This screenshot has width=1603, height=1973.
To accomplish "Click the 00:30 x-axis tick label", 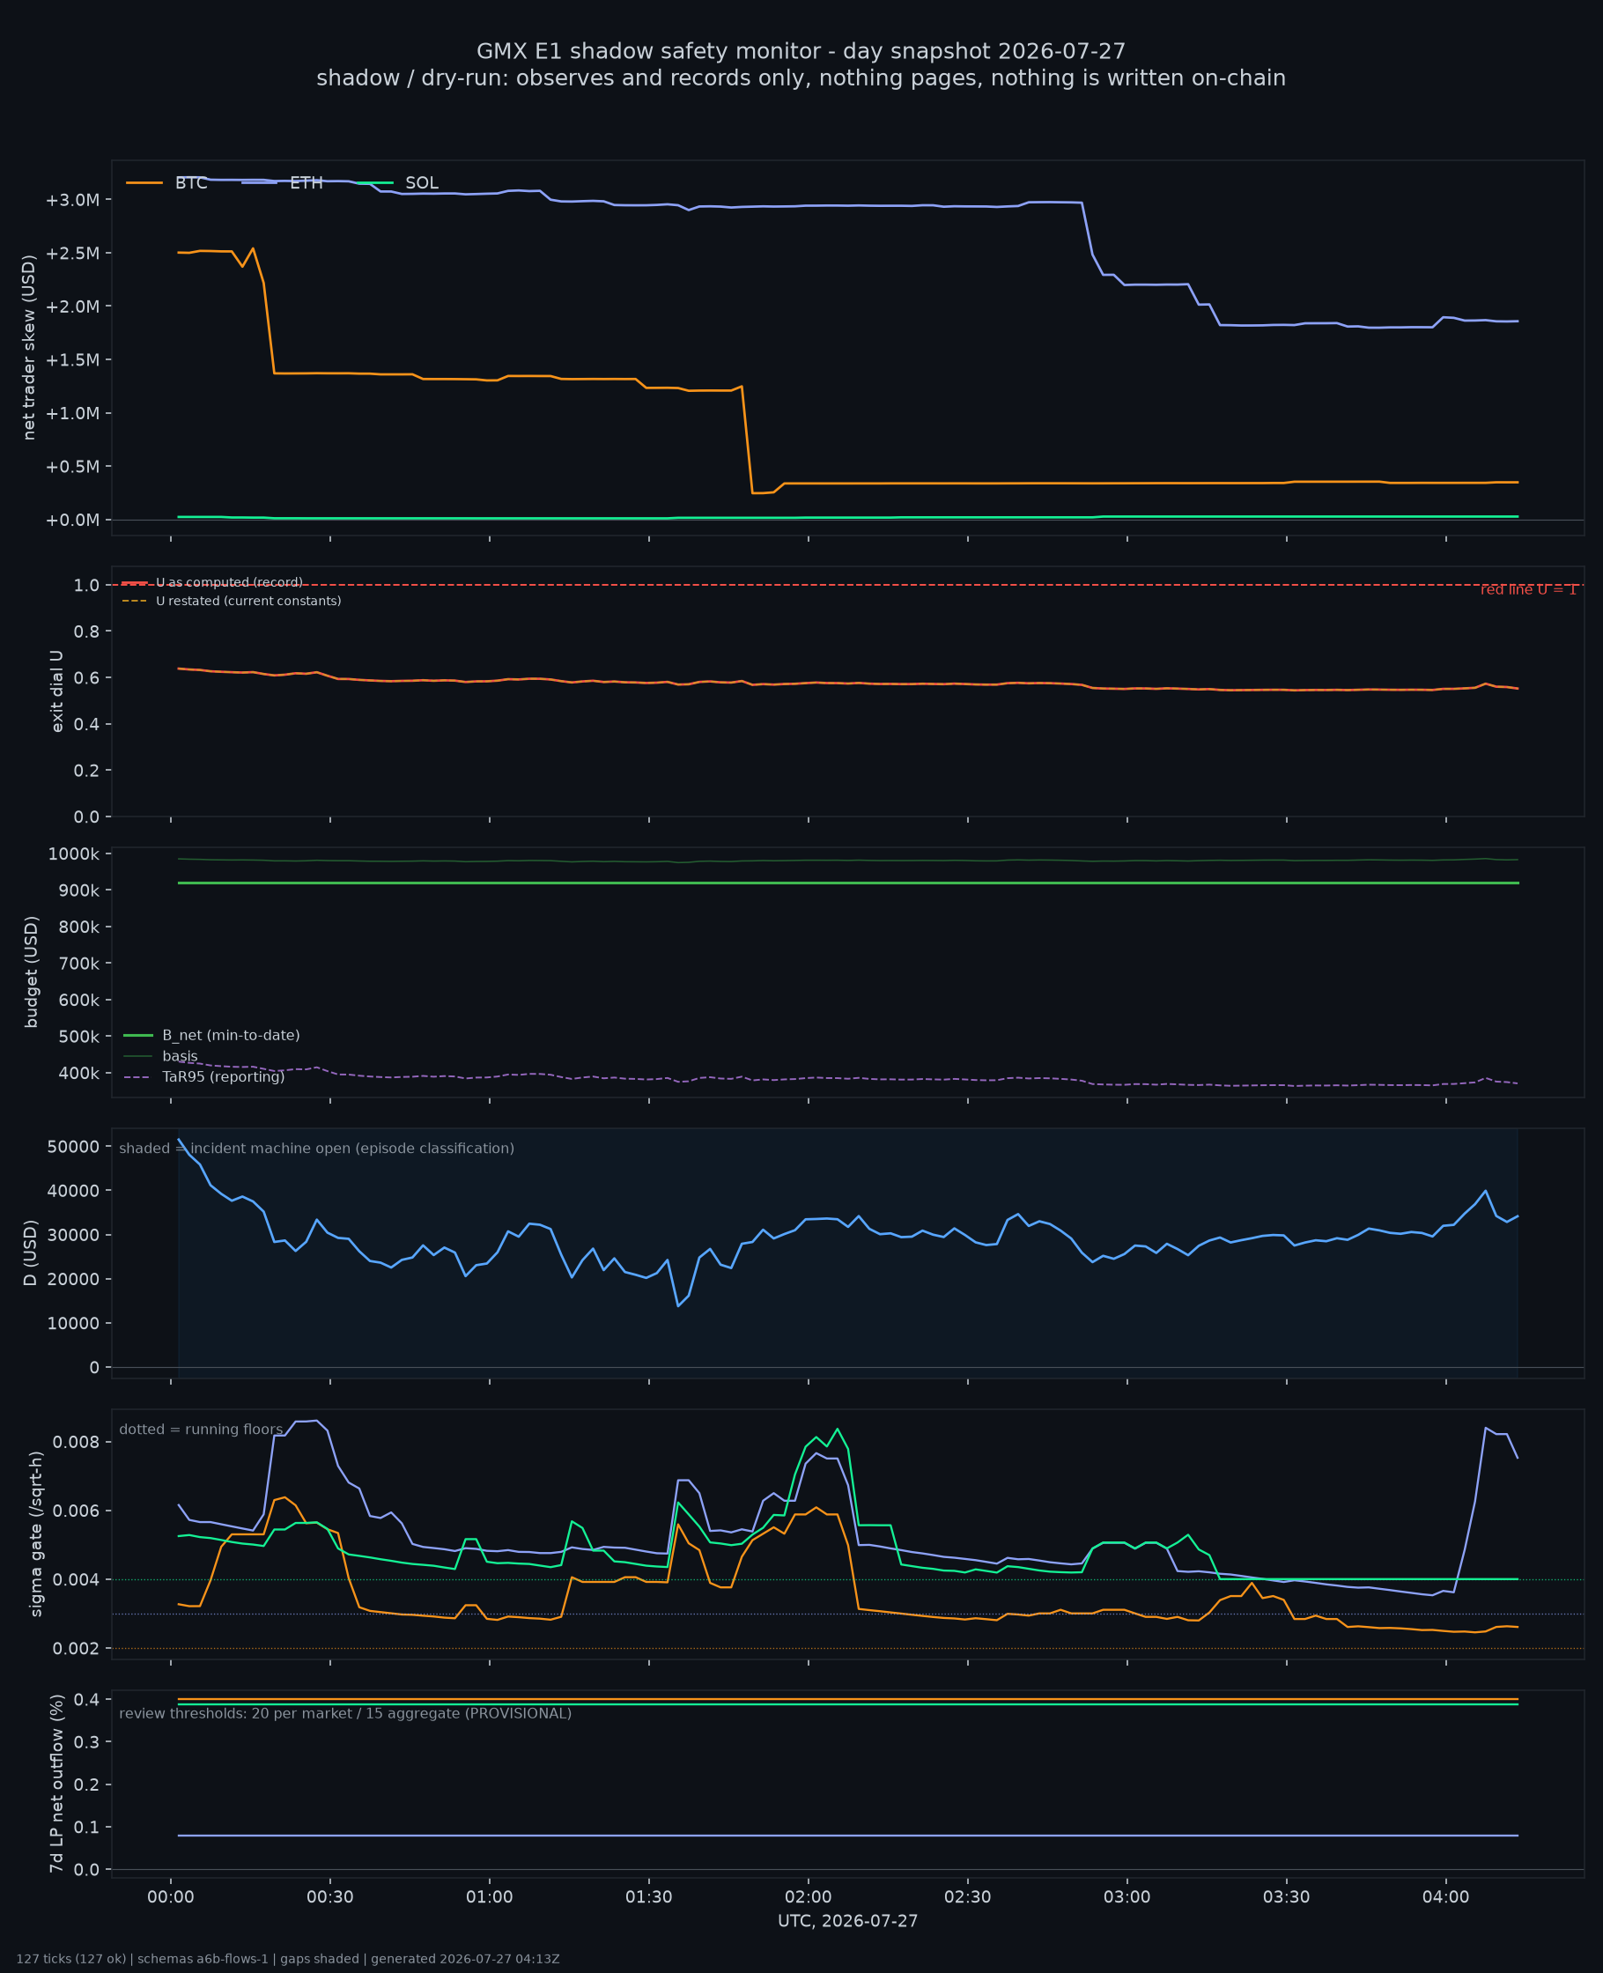I will (x=330, y=1897).
